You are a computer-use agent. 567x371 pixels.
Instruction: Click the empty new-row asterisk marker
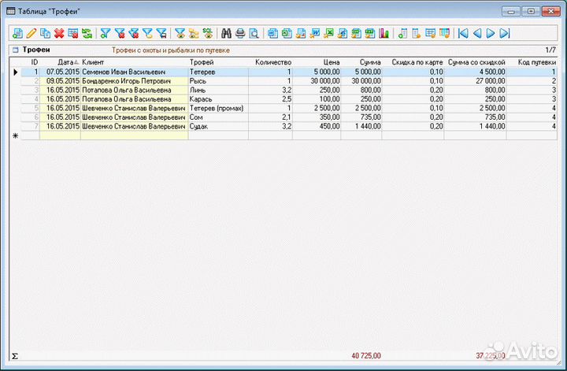[x=15, y=135]
